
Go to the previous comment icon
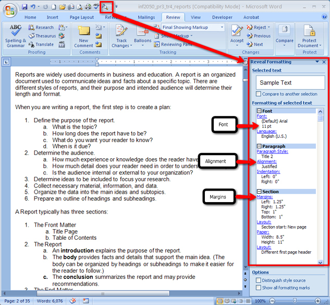99,36
